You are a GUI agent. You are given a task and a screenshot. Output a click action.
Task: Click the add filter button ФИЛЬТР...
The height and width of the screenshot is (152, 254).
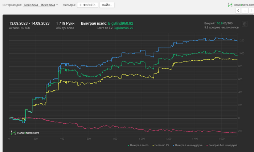pos(88,5)
